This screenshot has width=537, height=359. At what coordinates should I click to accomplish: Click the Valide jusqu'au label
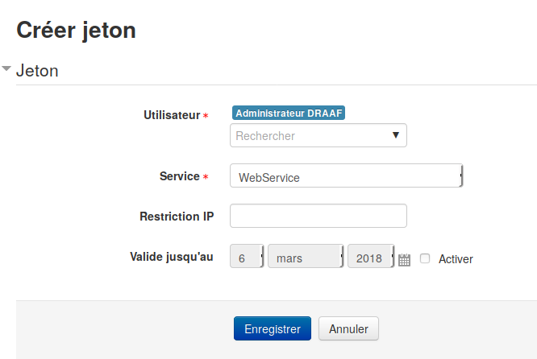172,257
